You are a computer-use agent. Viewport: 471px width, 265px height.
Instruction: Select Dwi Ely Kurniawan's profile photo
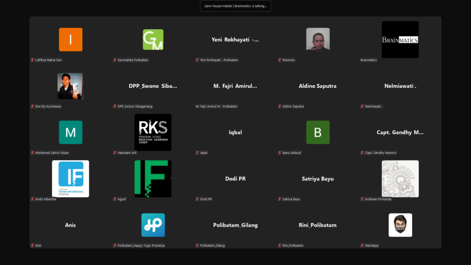(x=70, y=86)
